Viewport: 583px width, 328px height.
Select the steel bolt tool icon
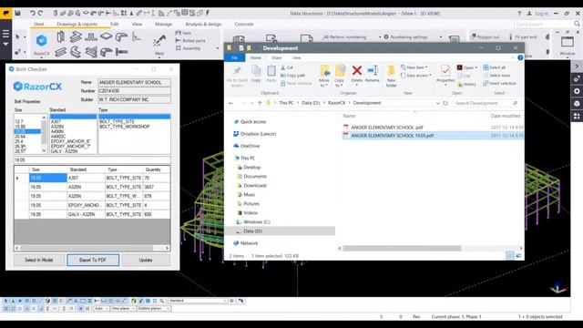point(121,52)
